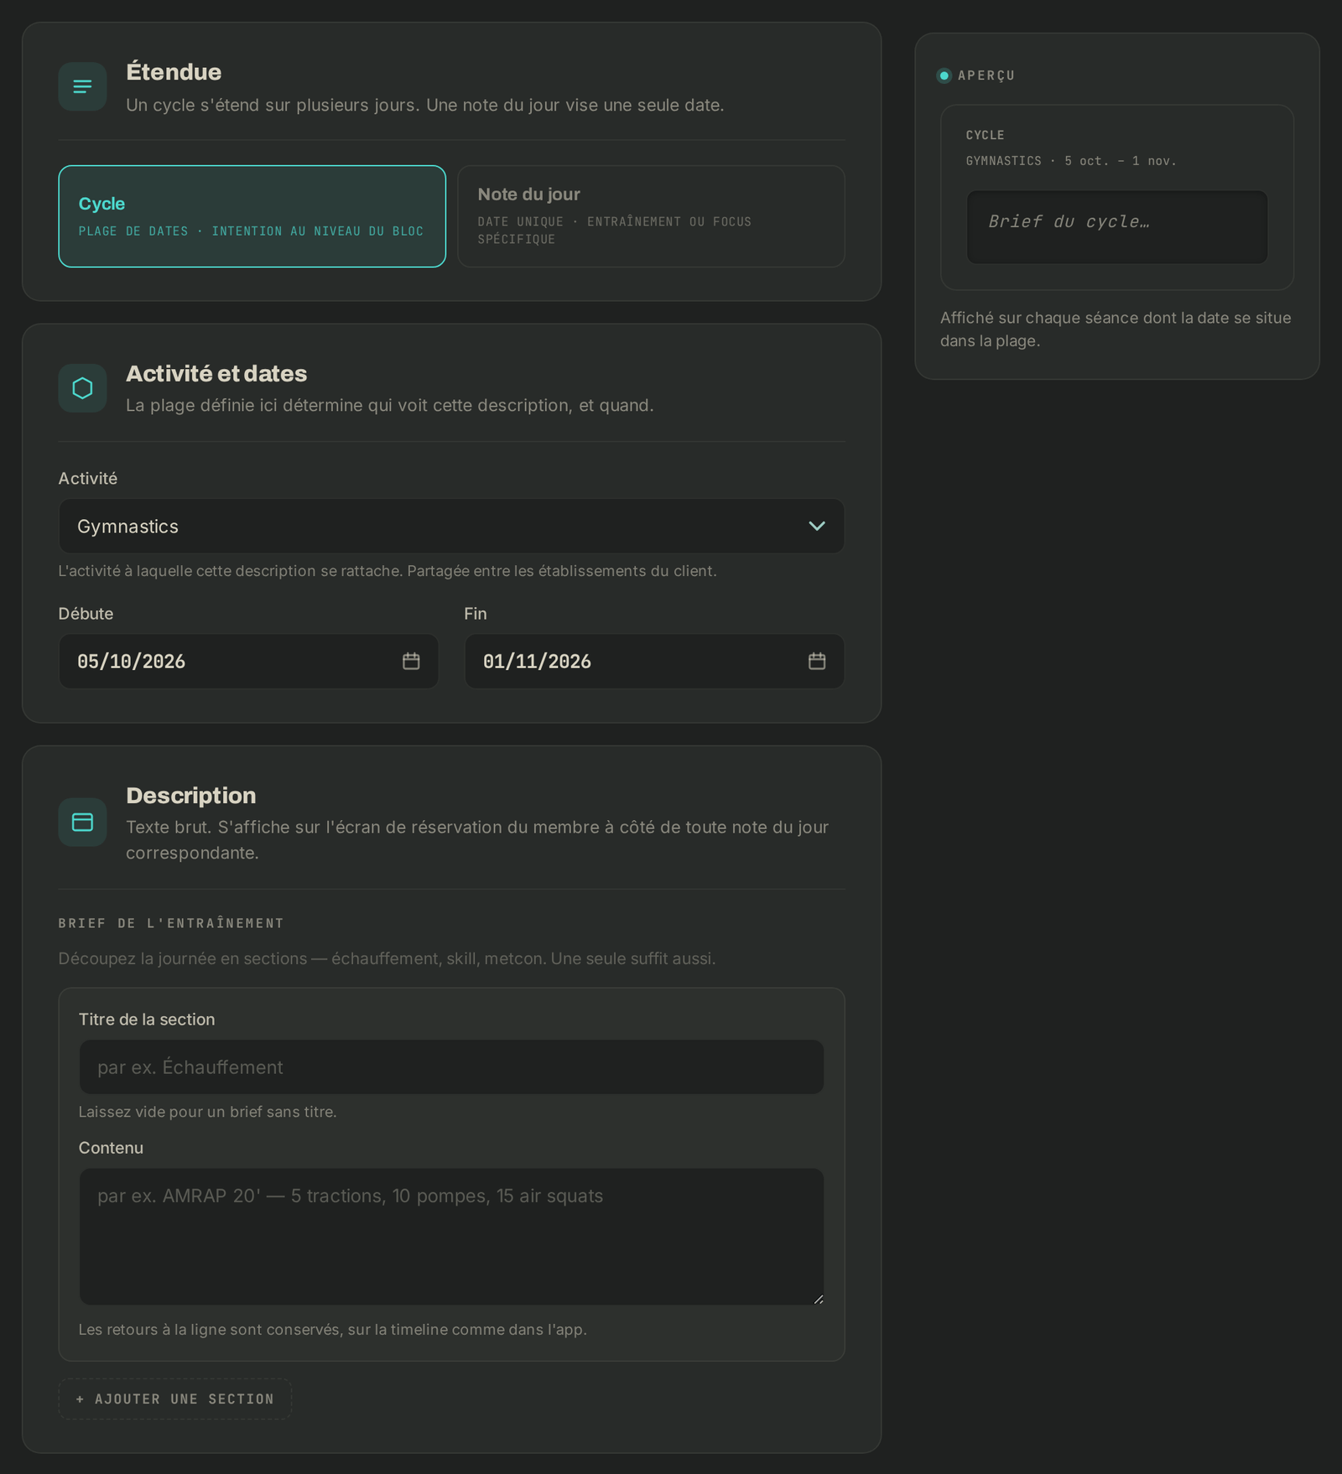1342x1474 pixels.
Task: Open the calendar picker for Fin date
Action: click(817, 662)
